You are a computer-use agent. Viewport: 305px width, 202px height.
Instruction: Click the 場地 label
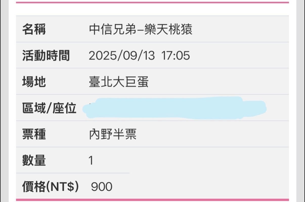tap(34, 82)
